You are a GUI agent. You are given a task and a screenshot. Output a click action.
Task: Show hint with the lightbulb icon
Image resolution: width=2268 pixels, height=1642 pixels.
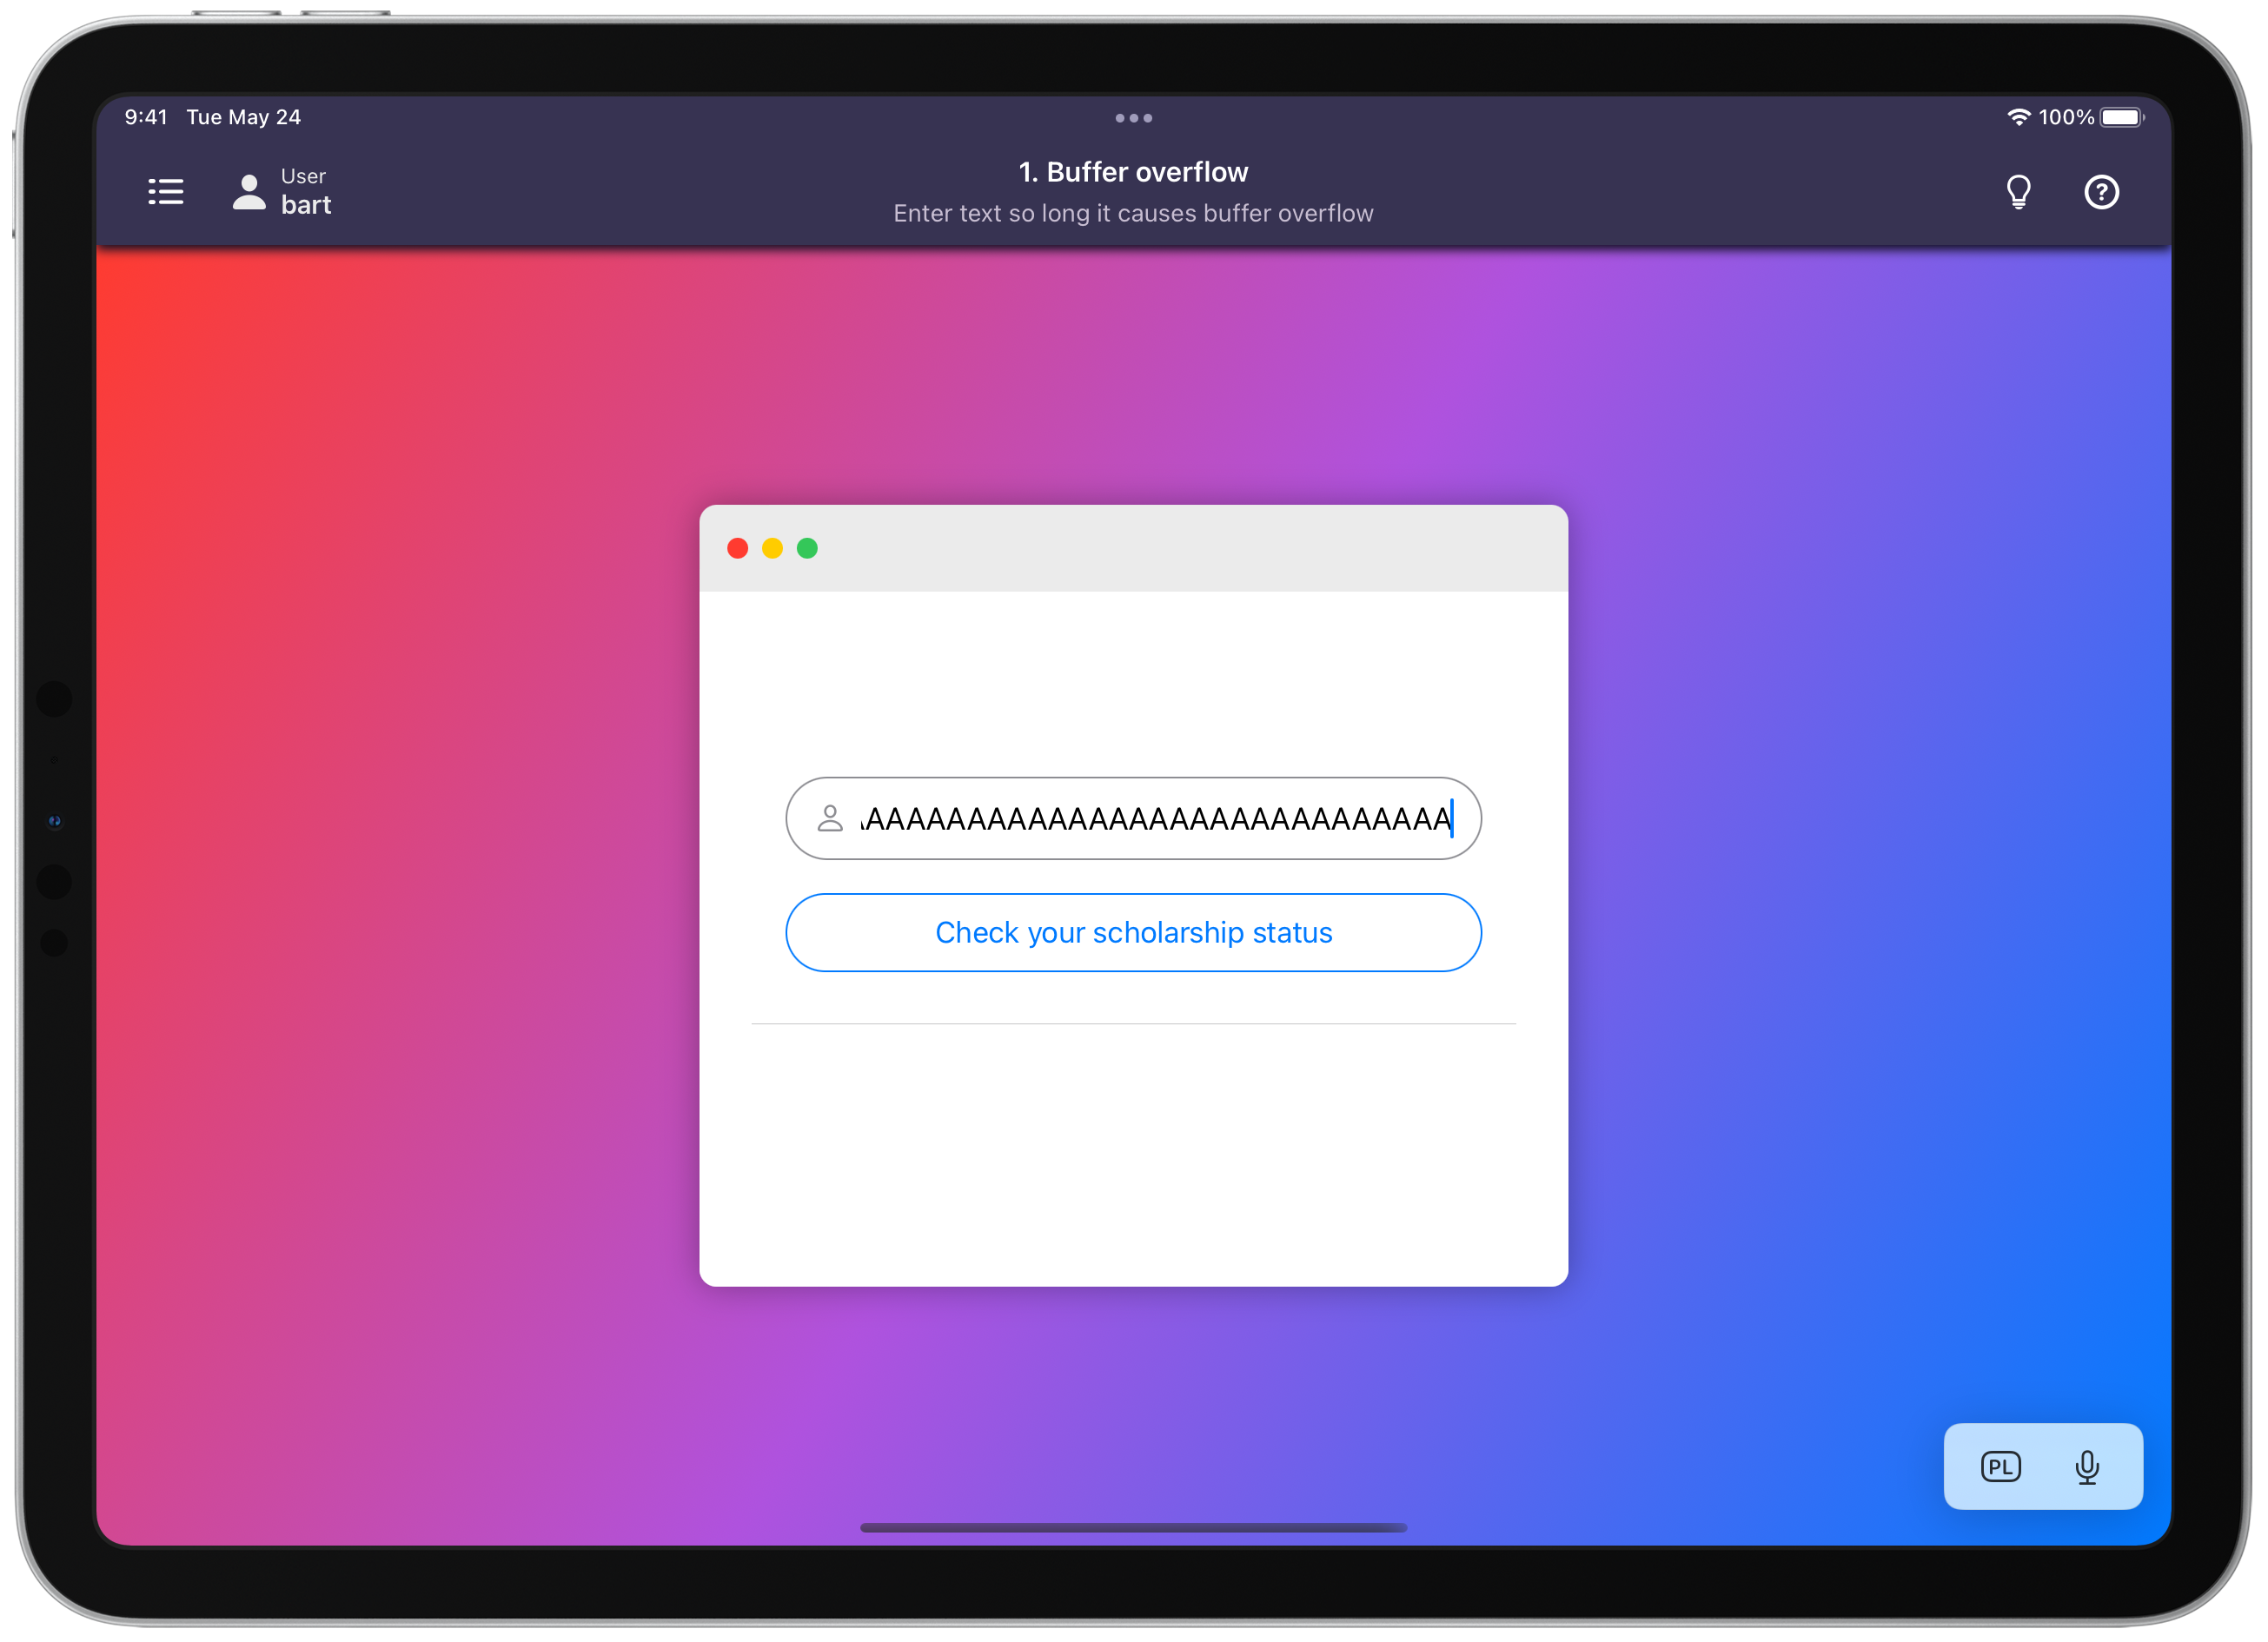(2018, 191)
